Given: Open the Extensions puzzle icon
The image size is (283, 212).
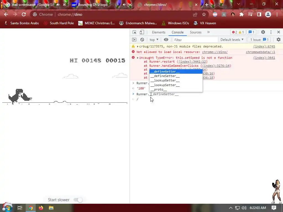Looking at the screenshot, I should click(x=242, y=14).
